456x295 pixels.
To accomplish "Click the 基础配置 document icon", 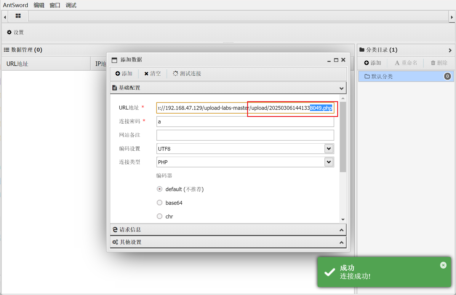I will click(115, 88).
